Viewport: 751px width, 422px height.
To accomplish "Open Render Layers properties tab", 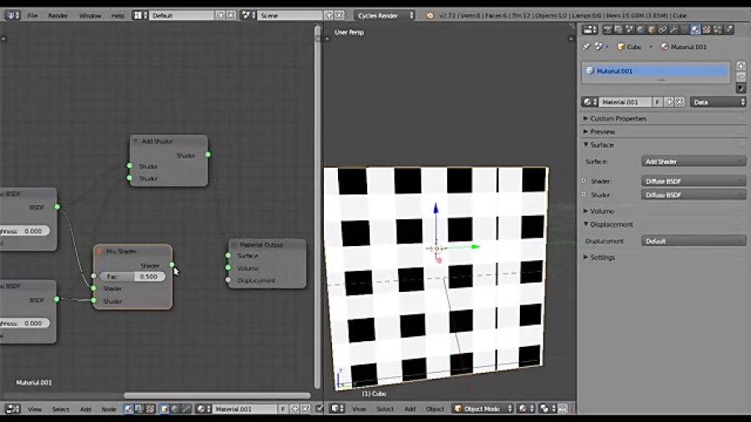I will 618,30.
